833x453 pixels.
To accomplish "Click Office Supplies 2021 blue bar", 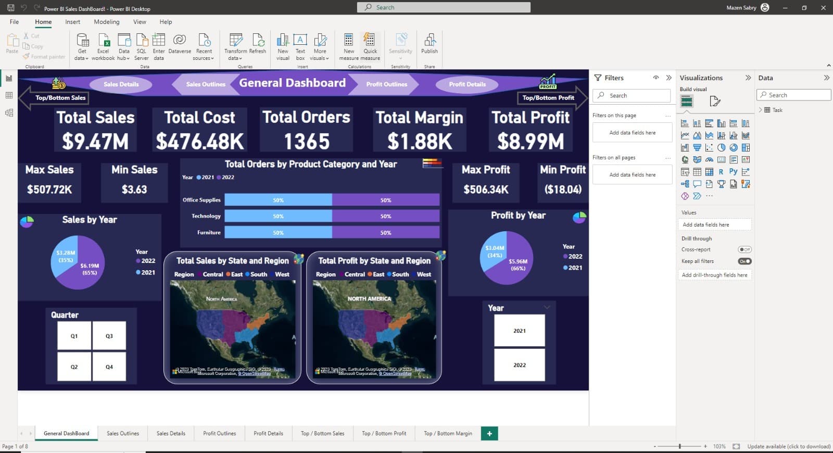I will coord(278,200).
